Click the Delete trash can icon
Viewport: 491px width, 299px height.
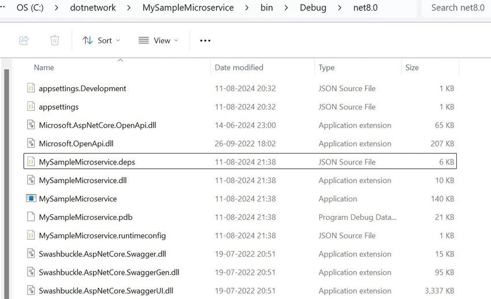(54, 40)
